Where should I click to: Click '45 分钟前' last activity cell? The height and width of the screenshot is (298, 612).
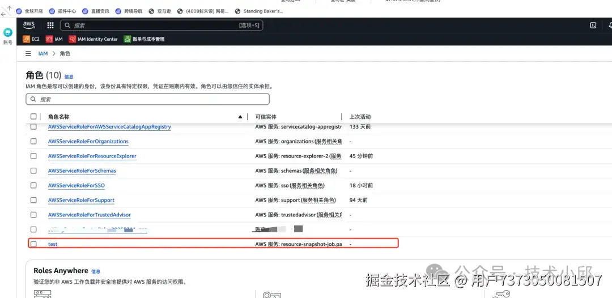click(x=361, y=156)
